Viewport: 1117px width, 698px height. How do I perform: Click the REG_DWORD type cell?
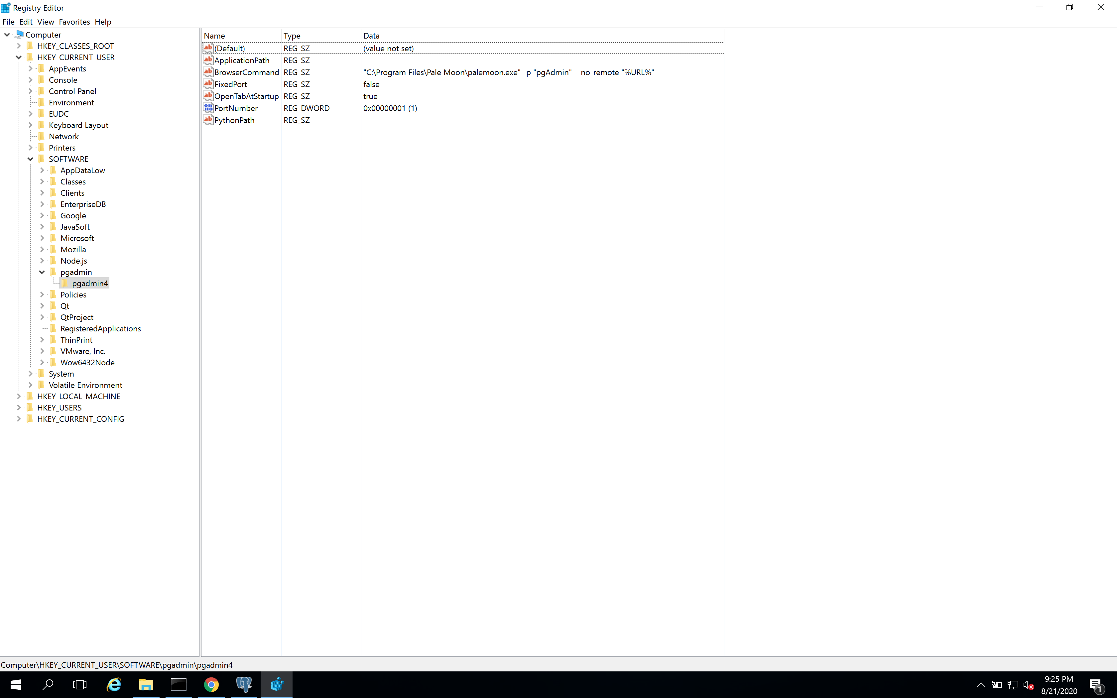coord(307,108)
